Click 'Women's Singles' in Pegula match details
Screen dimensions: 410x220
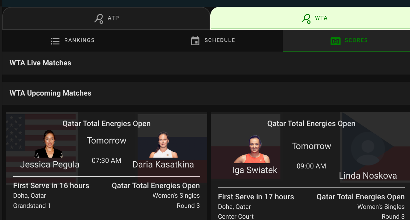pos(176,196)
